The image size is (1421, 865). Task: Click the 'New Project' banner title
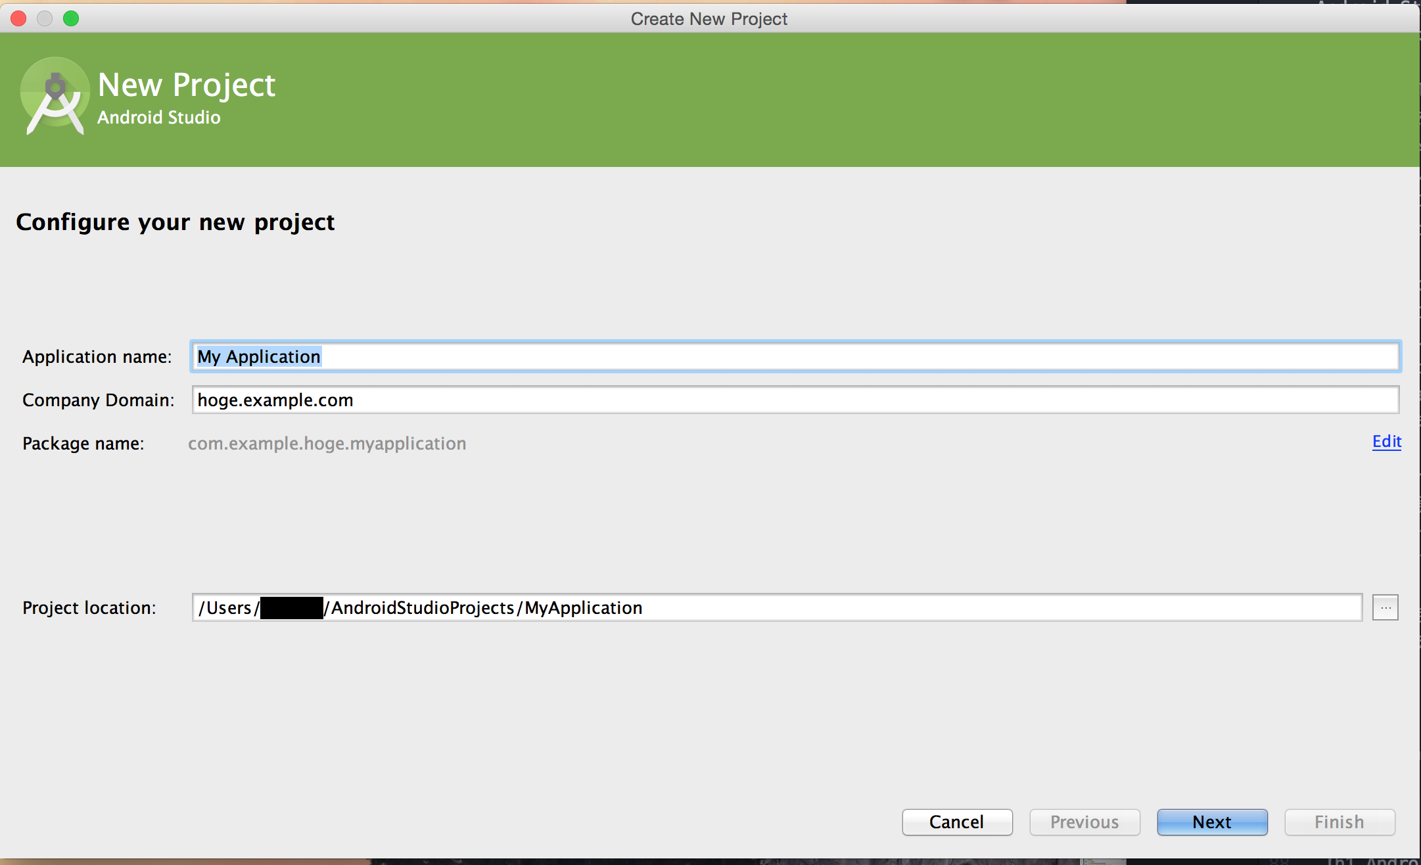coord(187,85)
